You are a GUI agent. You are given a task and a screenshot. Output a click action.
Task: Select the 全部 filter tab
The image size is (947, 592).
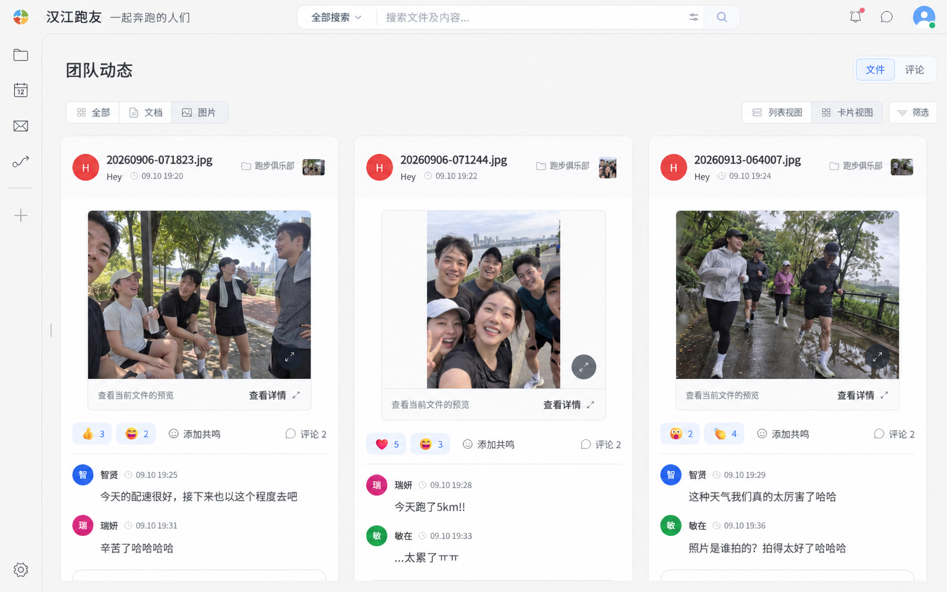pyautogui.click(x=93, y=112)
